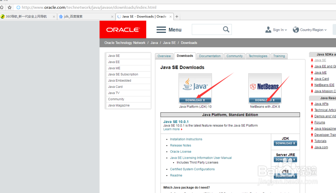Expand the Sign In dropdown
336x193 pixels.
[x=286, y=30]
